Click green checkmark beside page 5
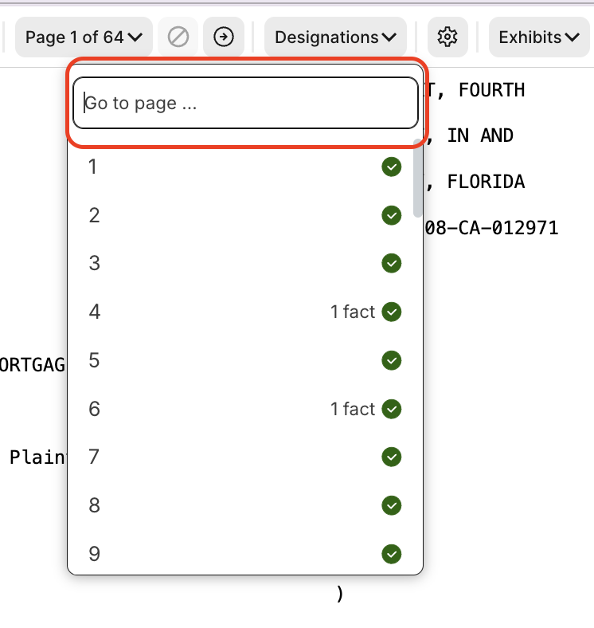 [x=391, y=361]
